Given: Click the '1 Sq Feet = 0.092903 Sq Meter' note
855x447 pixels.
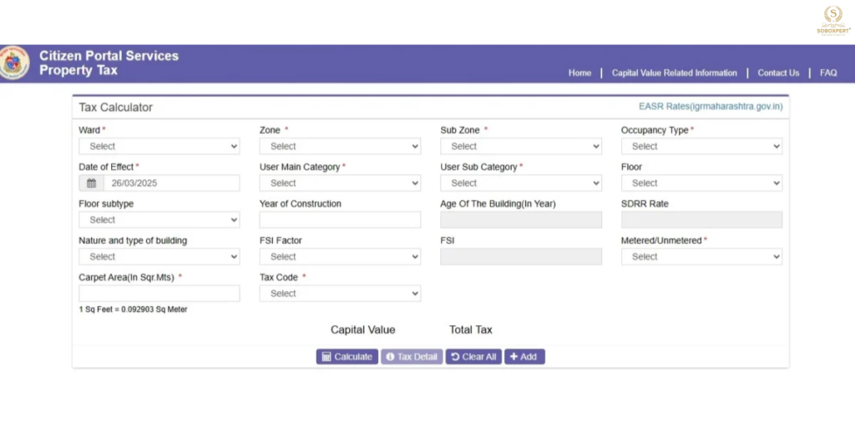Looking at the screenshot, I should [133, 309].
